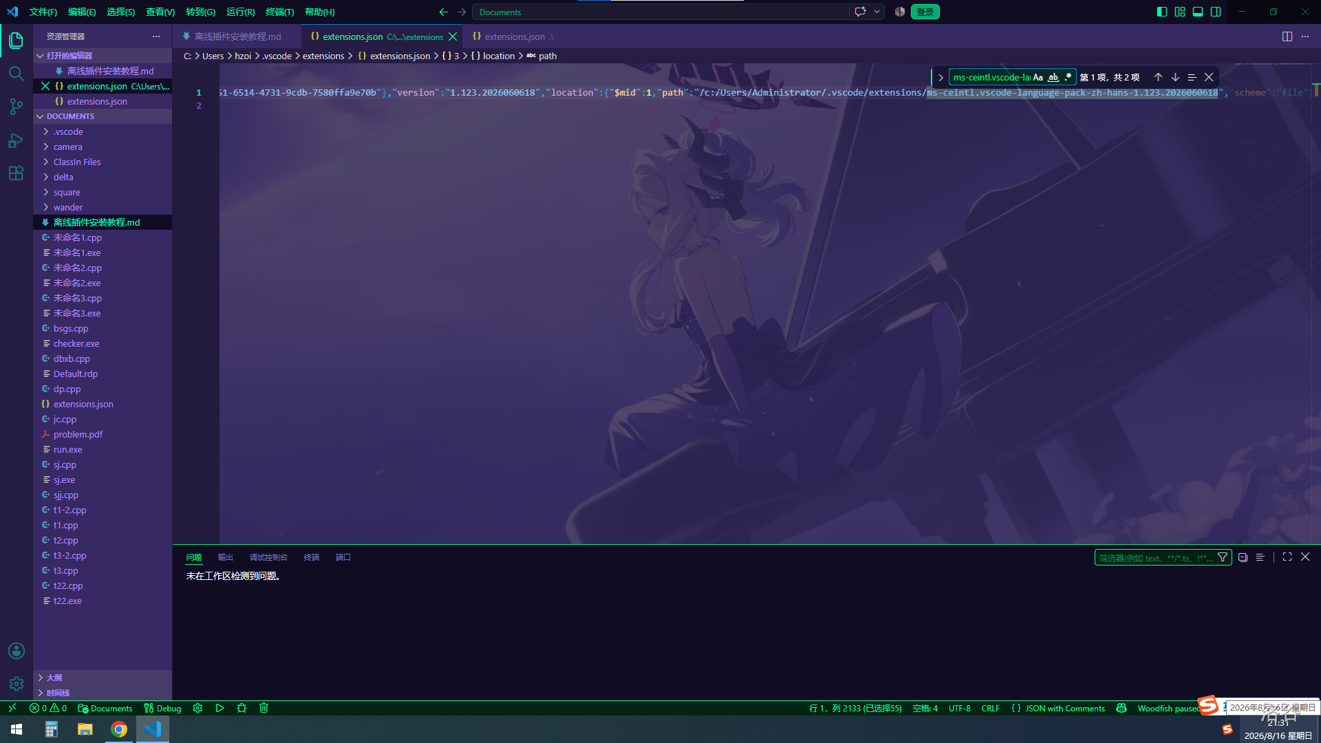
Task: Open the Source Control view
Action: click(17, 107)
